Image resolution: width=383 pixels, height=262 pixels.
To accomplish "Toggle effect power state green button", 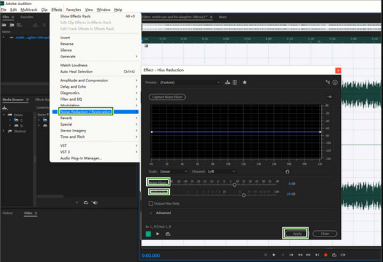I will point(148,234).
